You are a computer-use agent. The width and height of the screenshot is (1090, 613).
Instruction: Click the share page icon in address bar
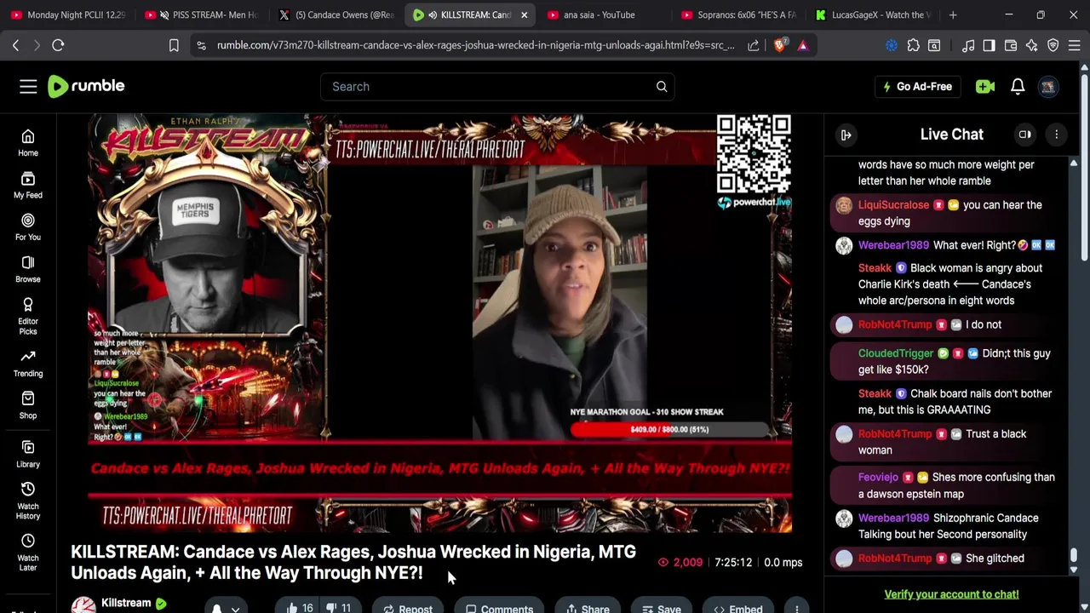click(754, 45)
